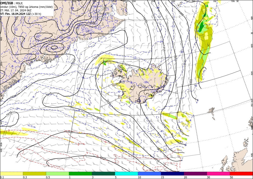Select the dark green 3–5 legend swatch
This screenshot has width=253, height=179.
point(103,173)
